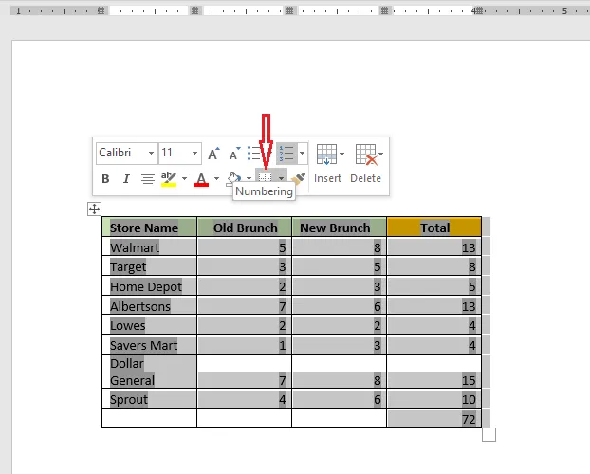Expand the Delete dropdown arrow
Image resolution: width=590 pixels, height=474 pixels.
(380, 154)
